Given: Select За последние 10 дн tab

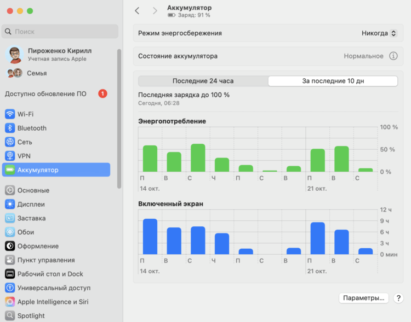Looking at the screenshot, I should (x=333, y=81).
